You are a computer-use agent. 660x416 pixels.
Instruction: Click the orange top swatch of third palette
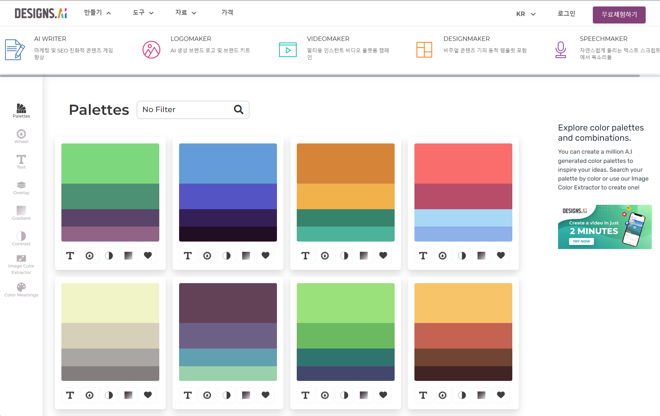pyautogui.click(x=346, y=164)
